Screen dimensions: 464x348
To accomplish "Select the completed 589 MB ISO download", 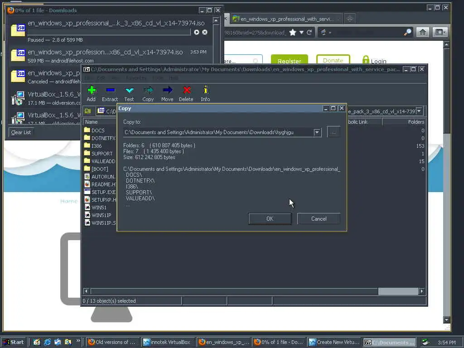I will click(x=109, y=56).
